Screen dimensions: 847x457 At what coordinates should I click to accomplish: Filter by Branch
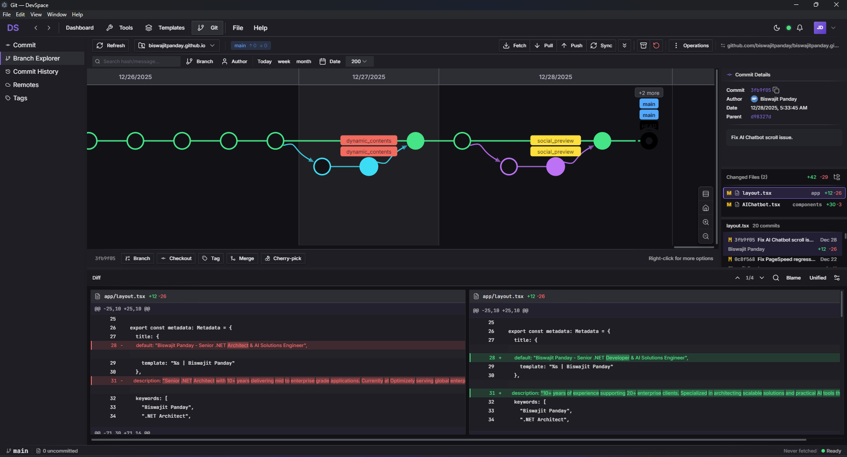200,61
